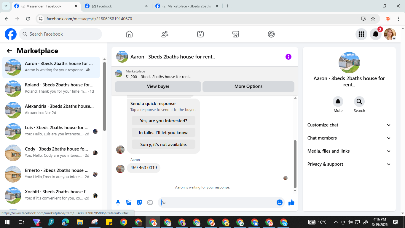405x228 pixels.
Task: Click the Aaron avatar beside phone message
Action: point(120,169)
